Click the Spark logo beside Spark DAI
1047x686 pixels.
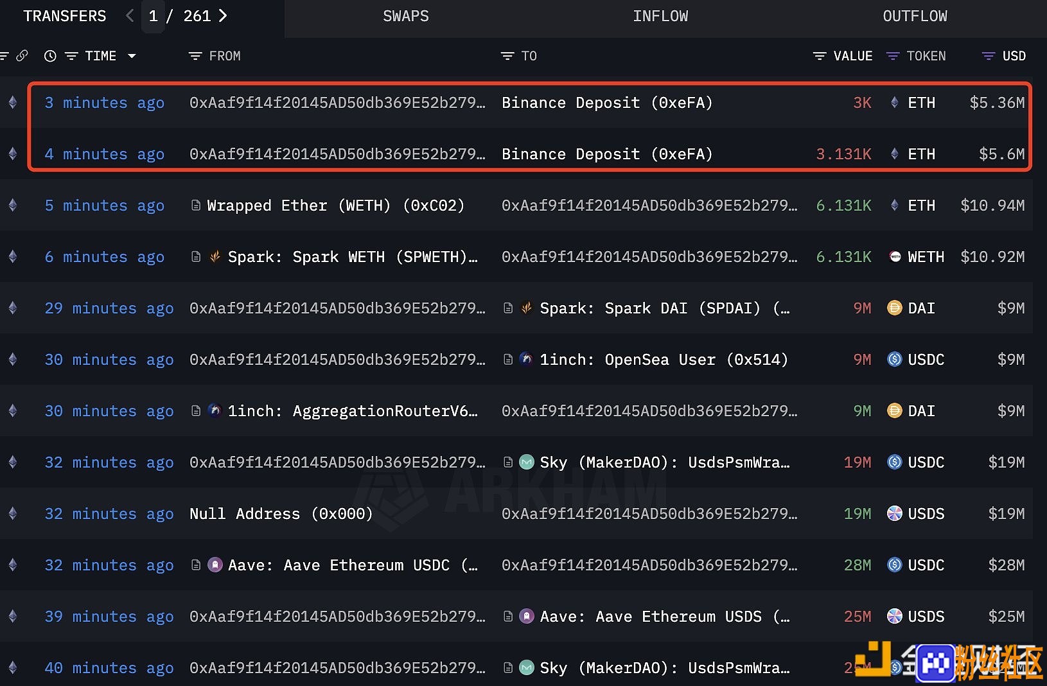coord(527,308)
